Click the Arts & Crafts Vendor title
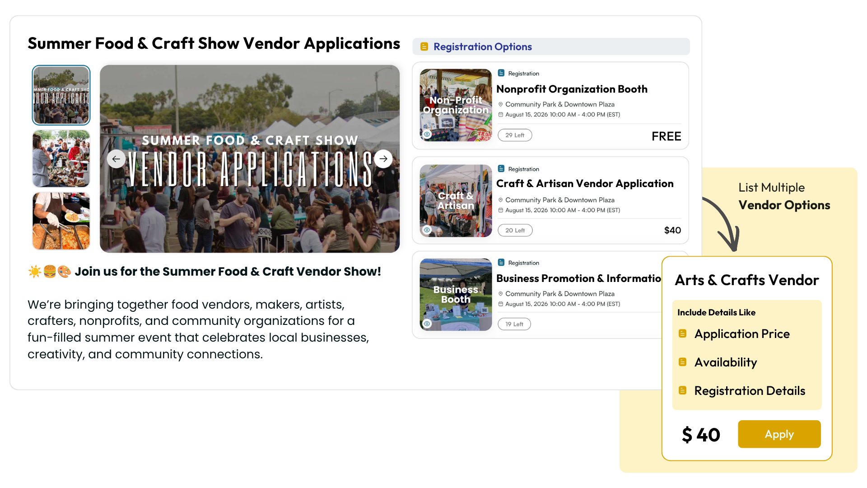This screenshot has height=488, width=867. [x=747, y=280]
